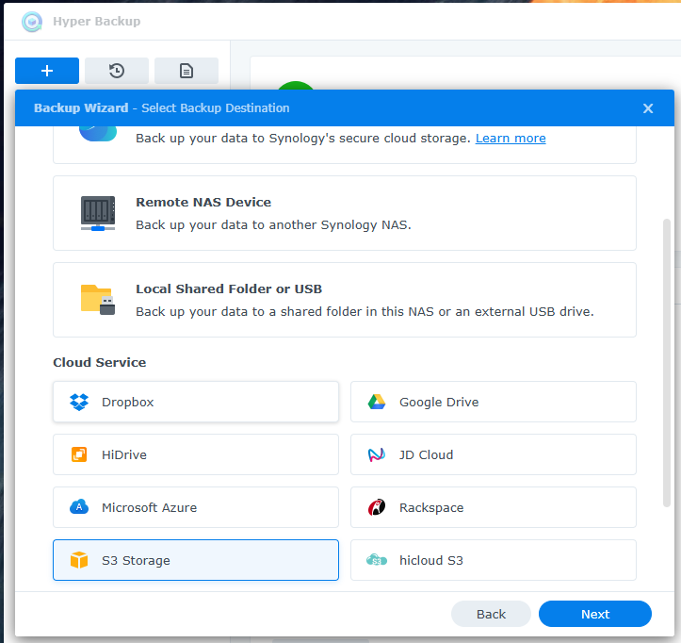Choose Remote NAS Device destination
This screenshot has height=643, width=681.
(x=345, y=213)
